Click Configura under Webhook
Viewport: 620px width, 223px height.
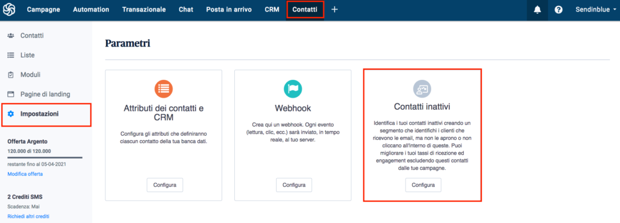click(x=294, y=185)
